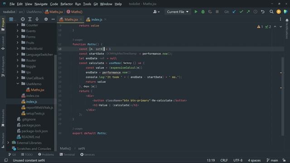
Task: Open the Terminal tool window
Action: click(67, 154)
